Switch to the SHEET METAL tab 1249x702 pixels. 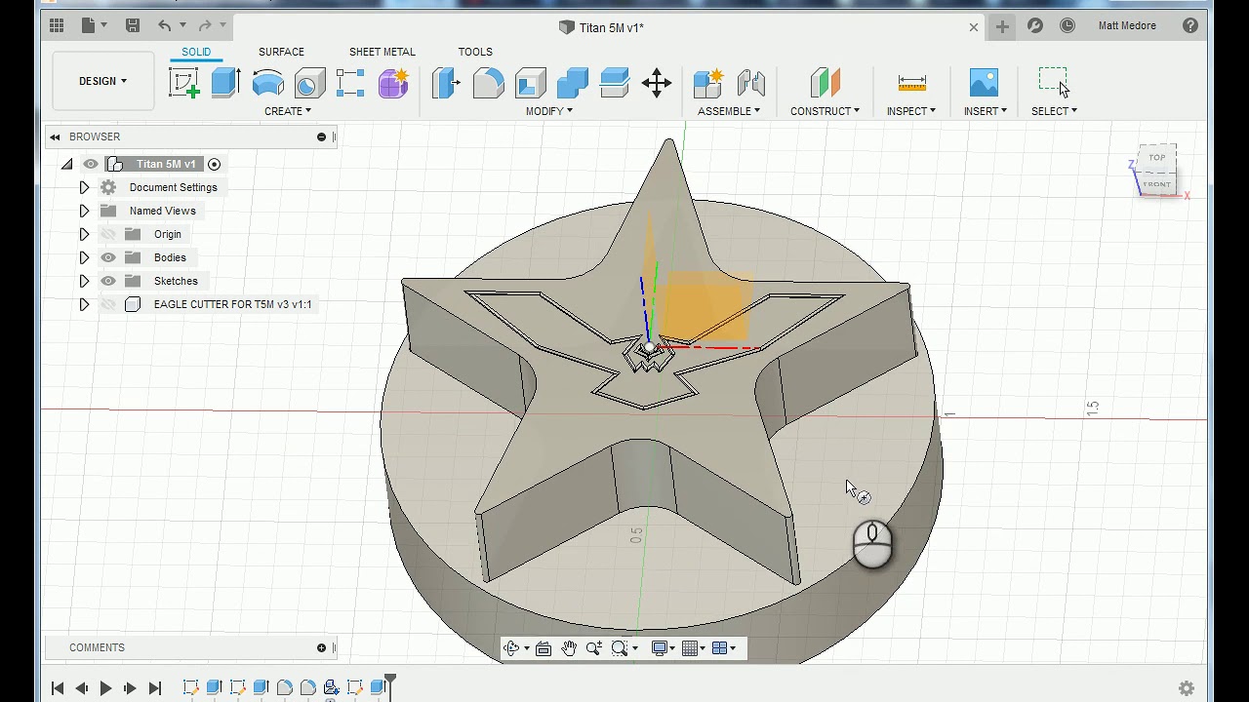pos(383,52)
